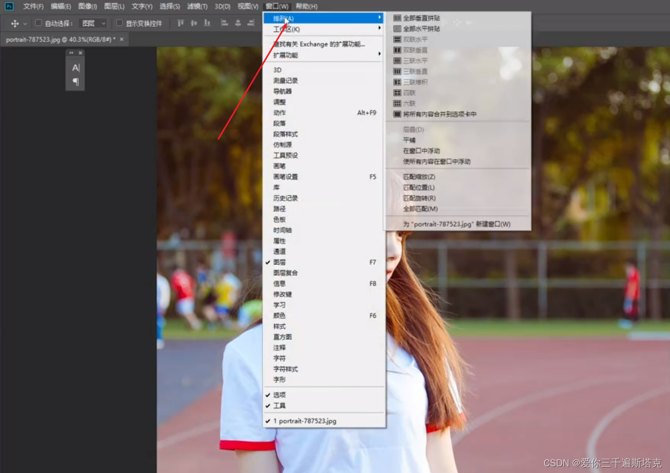Open the 时间轴 panel entry
This screenshot has height=473, width=670.
coord(324,230)
